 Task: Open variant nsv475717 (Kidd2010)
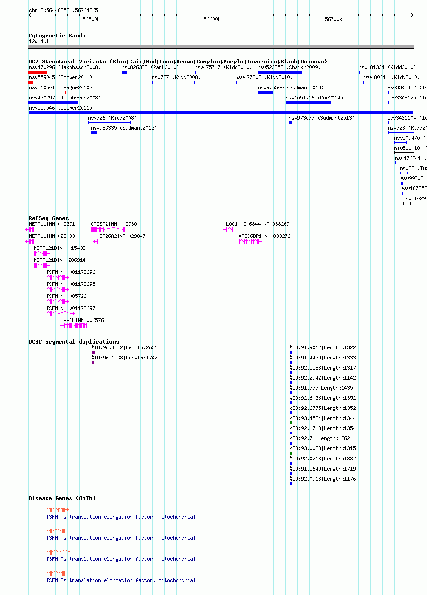223,68
